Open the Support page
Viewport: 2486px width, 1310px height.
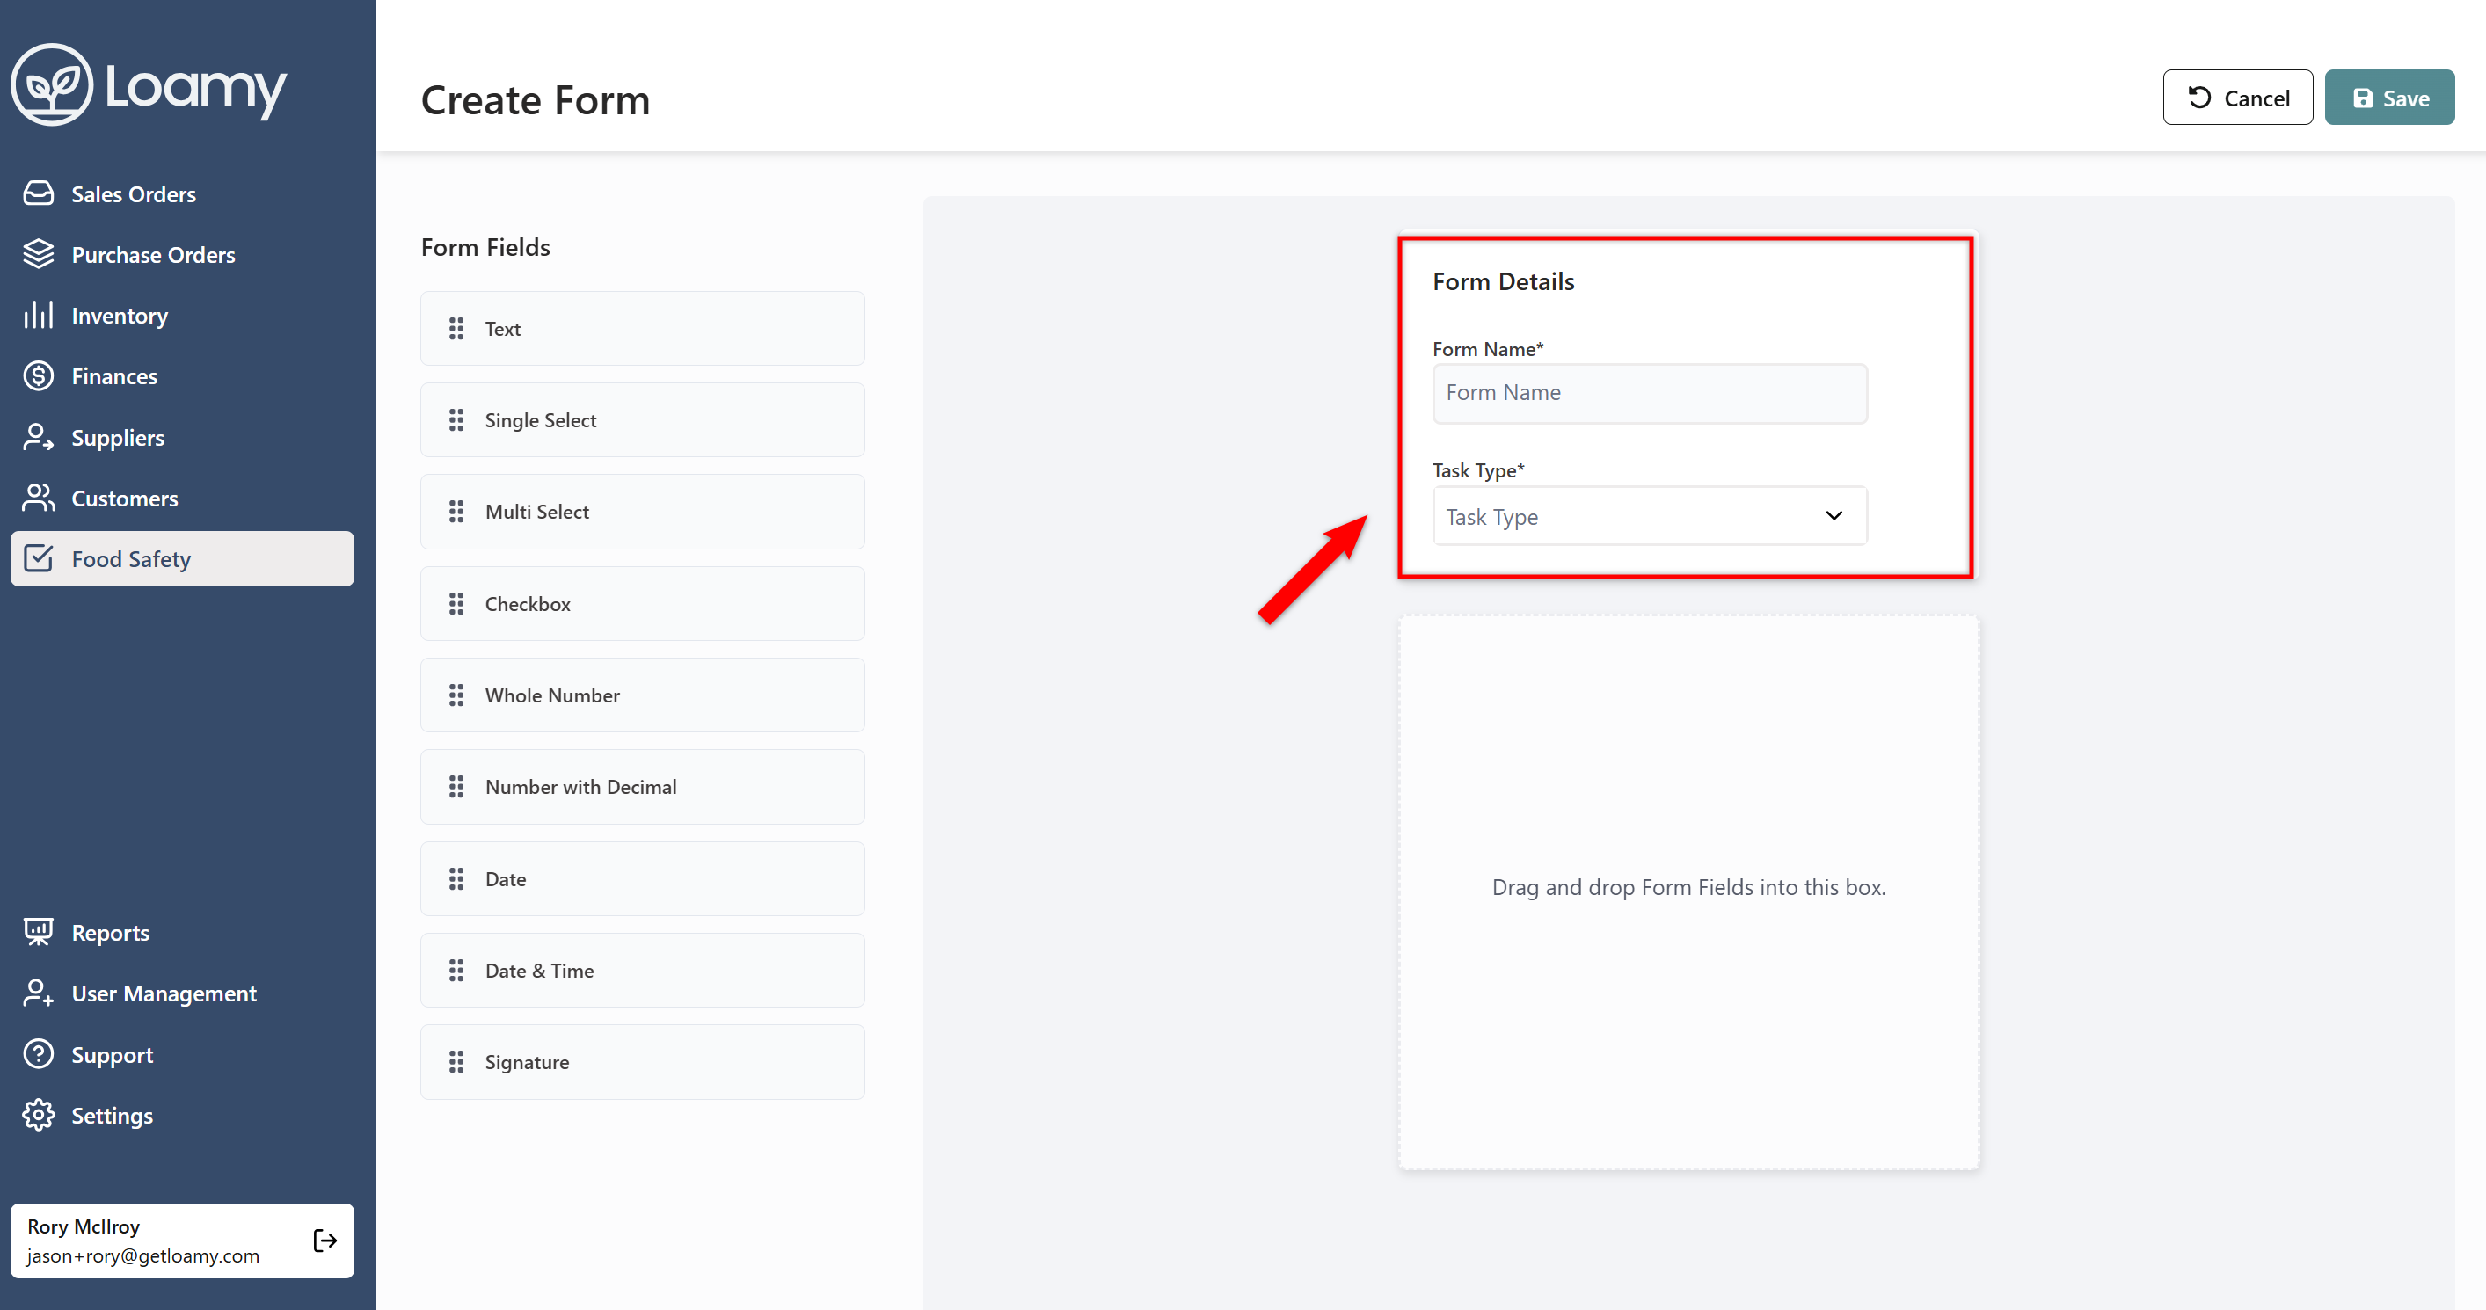pyautogui.click(x=182, y=1054)
